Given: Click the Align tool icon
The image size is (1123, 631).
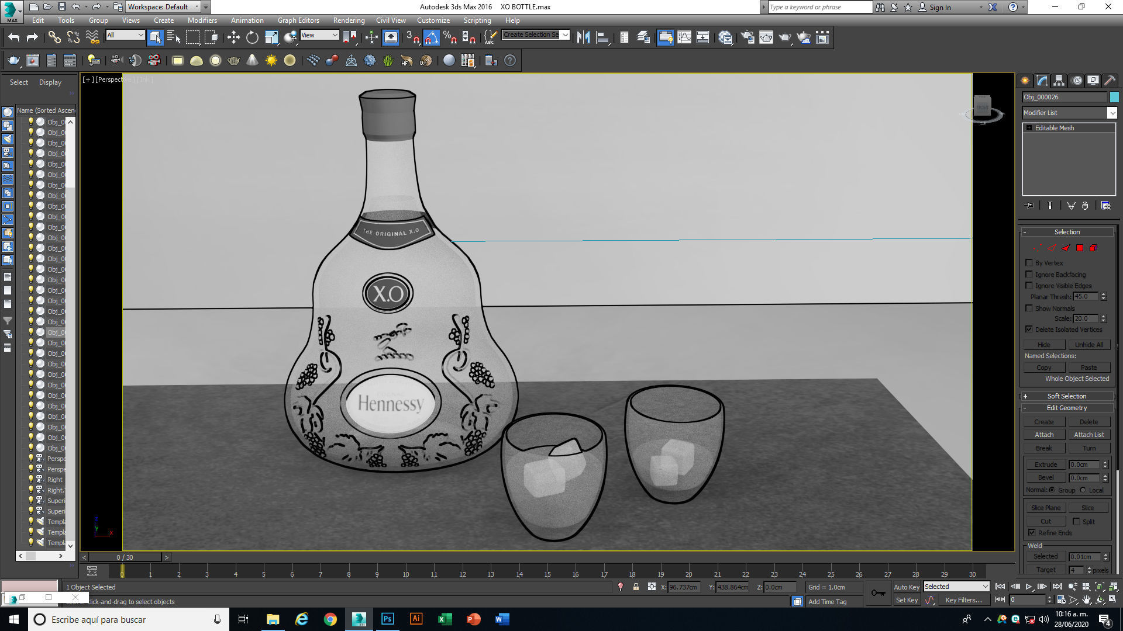Looking at the screenshot, I should tap(602, 37).
